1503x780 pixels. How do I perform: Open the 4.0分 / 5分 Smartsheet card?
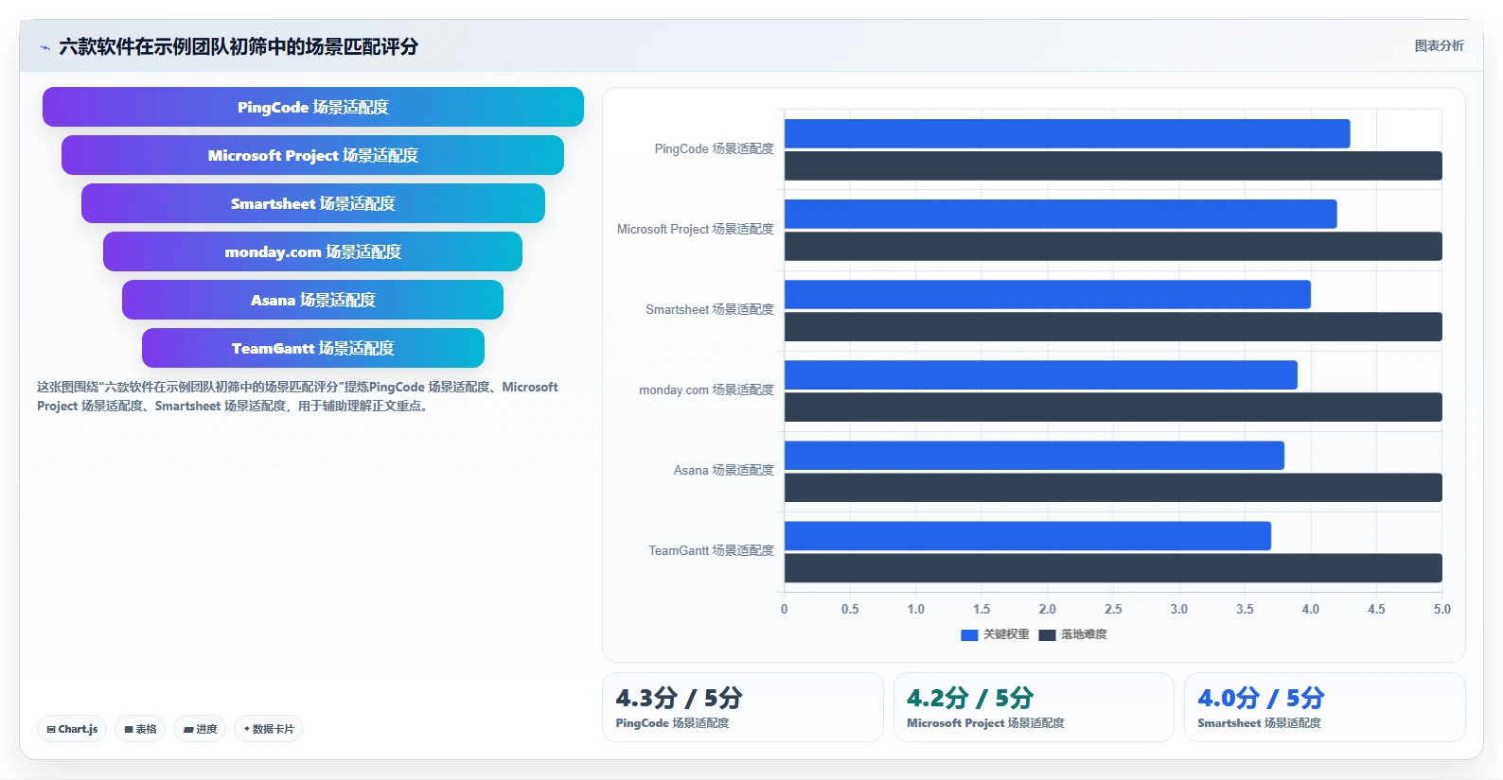click(1325, 707)
